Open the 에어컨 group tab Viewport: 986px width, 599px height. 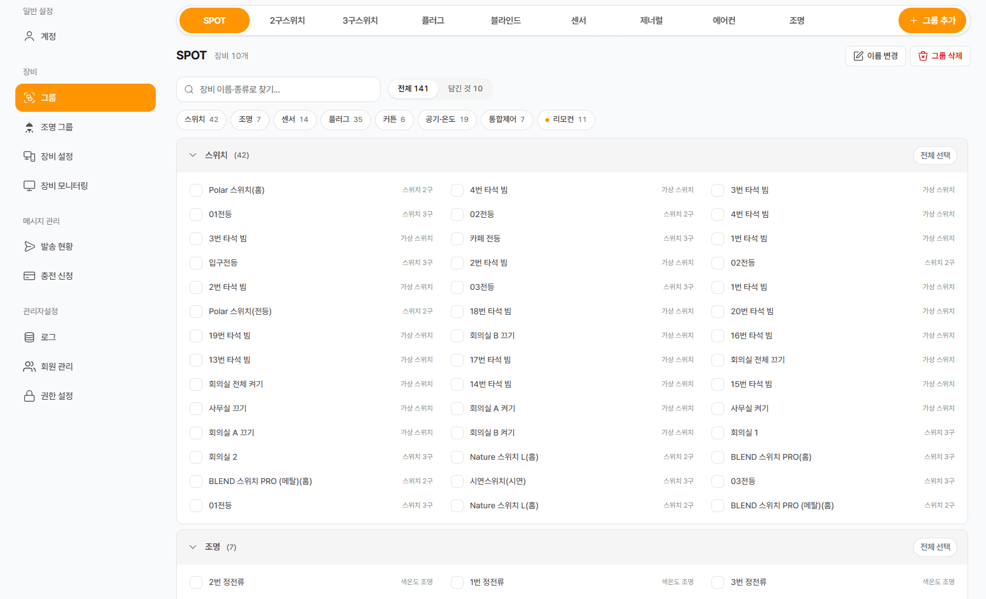click(x=724, y=20)
